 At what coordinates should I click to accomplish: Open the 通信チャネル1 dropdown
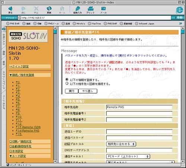click(128, 156)
